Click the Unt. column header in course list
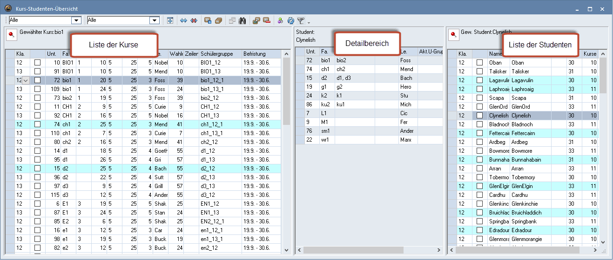Image resolution: width=613 pixels, height=260 pixels. 53,54
